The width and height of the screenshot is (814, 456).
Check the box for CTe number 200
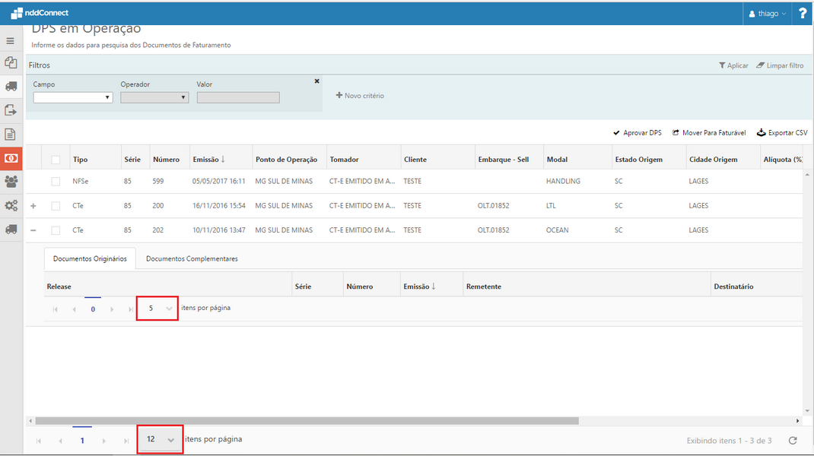tap(56, 206)
